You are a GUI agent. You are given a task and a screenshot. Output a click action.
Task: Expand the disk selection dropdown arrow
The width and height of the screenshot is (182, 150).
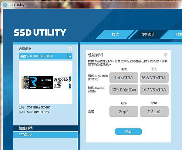70,56
